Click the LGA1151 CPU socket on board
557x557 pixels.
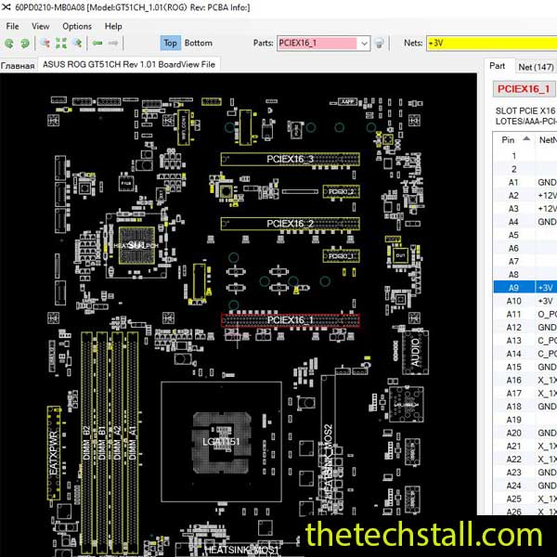pyautogui.click(x=221, y=442)
